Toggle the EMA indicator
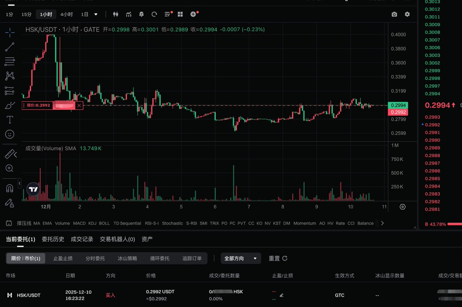Image resolution: width=462 pixels, height=307 pixels. [x=47, y=223]
